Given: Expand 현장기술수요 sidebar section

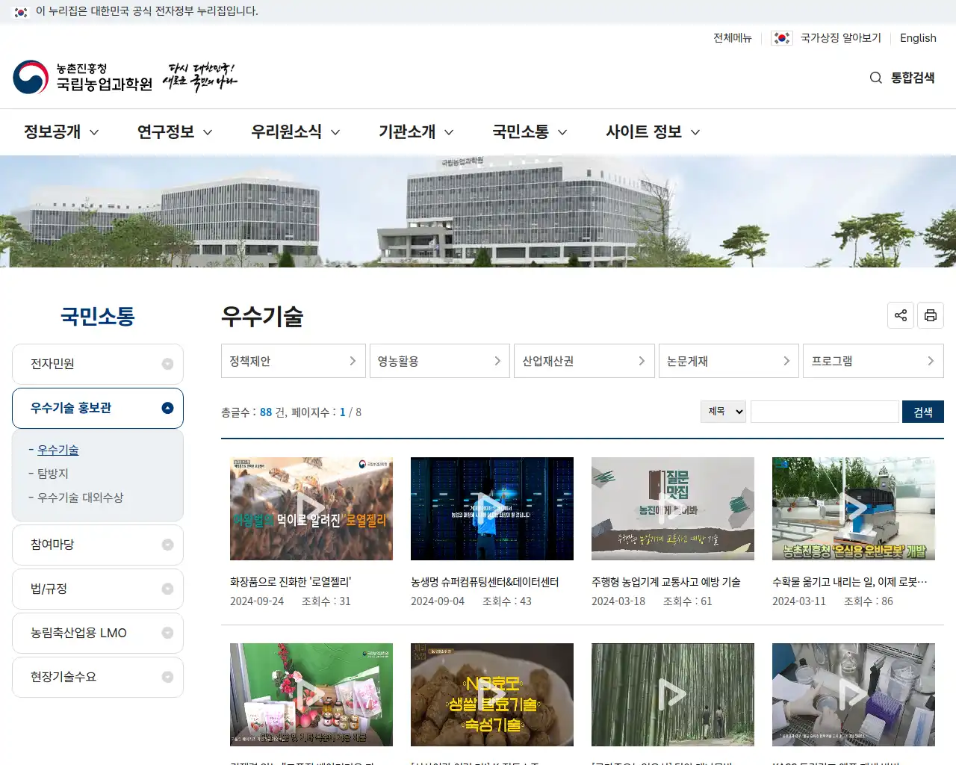Looking at the screenshot, I should [x=98, y=677].
